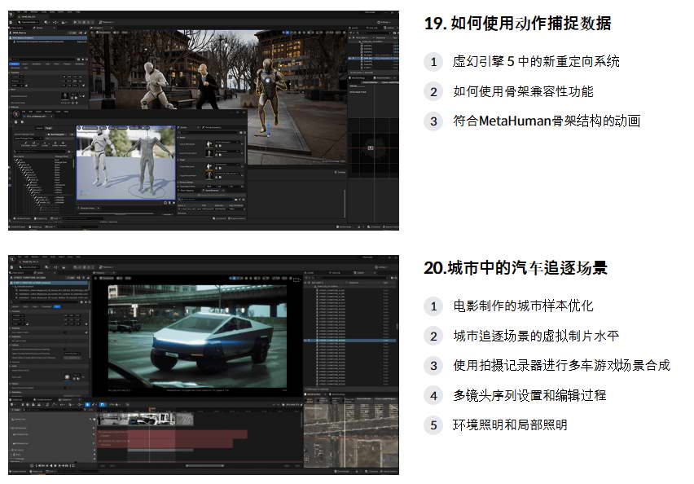Screen dimensions: 694x484
Task: Click the crosshair marker in the top screenshot's right panel
Action: (371, 148)
